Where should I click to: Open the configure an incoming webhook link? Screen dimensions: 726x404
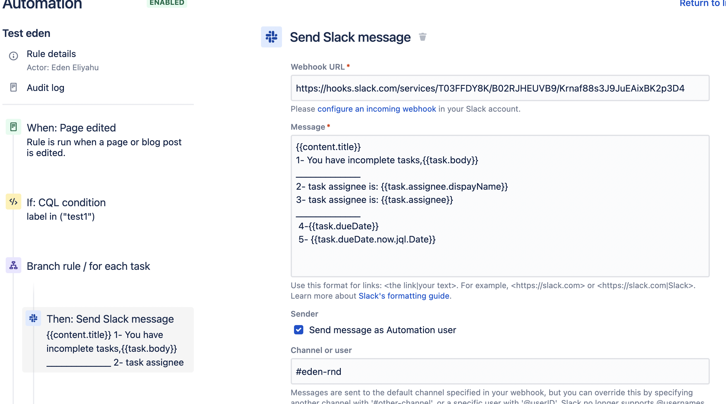[377, 109]
